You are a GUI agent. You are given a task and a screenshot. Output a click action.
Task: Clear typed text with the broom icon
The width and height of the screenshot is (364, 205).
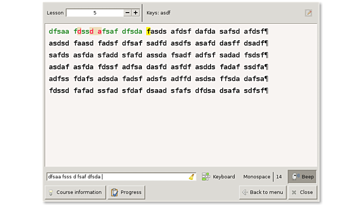192,177
